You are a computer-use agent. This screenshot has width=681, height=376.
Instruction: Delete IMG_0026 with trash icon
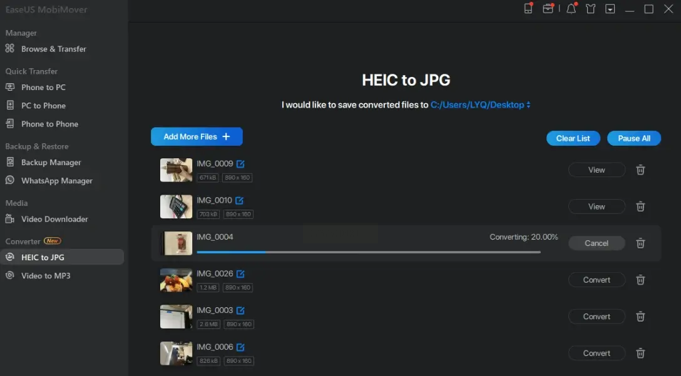[x=640, y=280]
